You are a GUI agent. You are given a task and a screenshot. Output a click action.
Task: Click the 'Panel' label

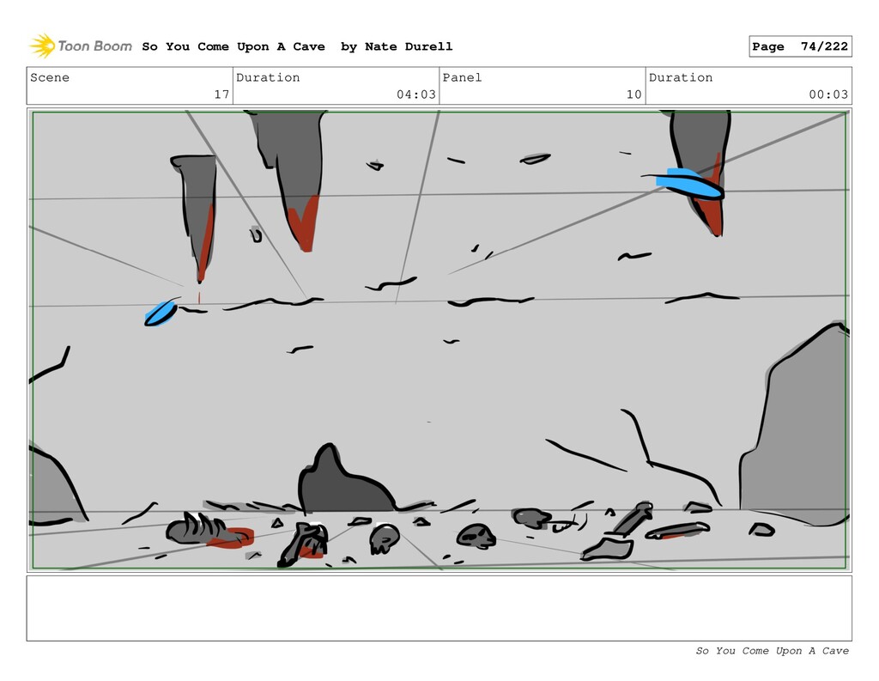(462, 77)
